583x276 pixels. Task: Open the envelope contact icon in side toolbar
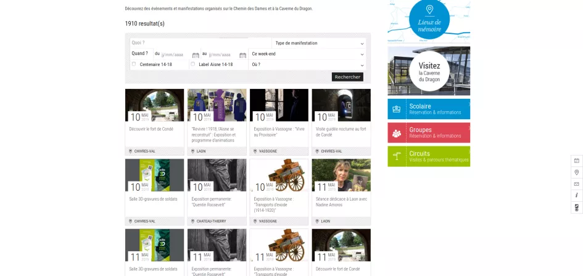click(x=576, y=184)
